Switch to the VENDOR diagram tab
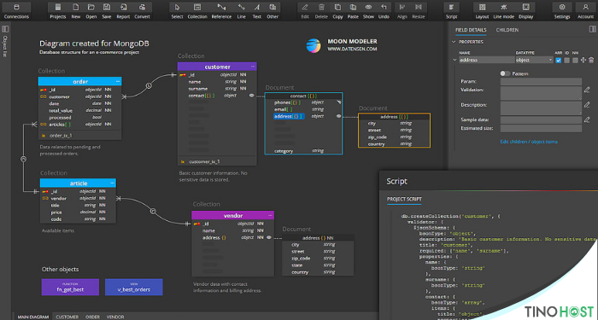This screenshot has width=598, height=320. 115,317
